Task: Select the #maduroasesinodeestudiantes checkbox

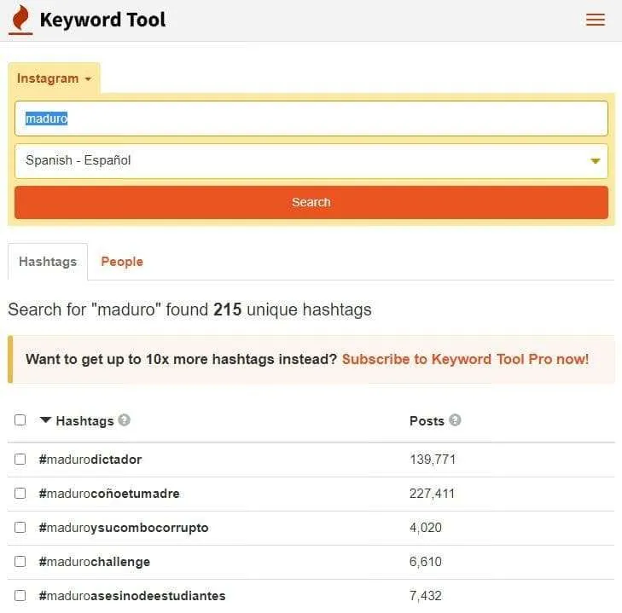Action: pos(20,596)
